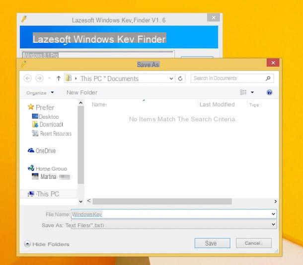
Task: Click the Download folder icon
Action: pyautogui.click(x=35, y=124)
